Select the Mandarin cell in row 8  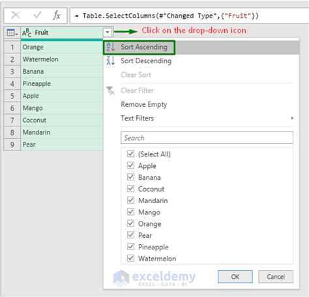[62, 132]
